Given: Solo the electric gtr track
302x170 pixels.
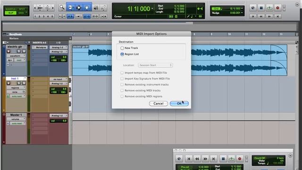Looking at the screenshot, I should point(19,51).
